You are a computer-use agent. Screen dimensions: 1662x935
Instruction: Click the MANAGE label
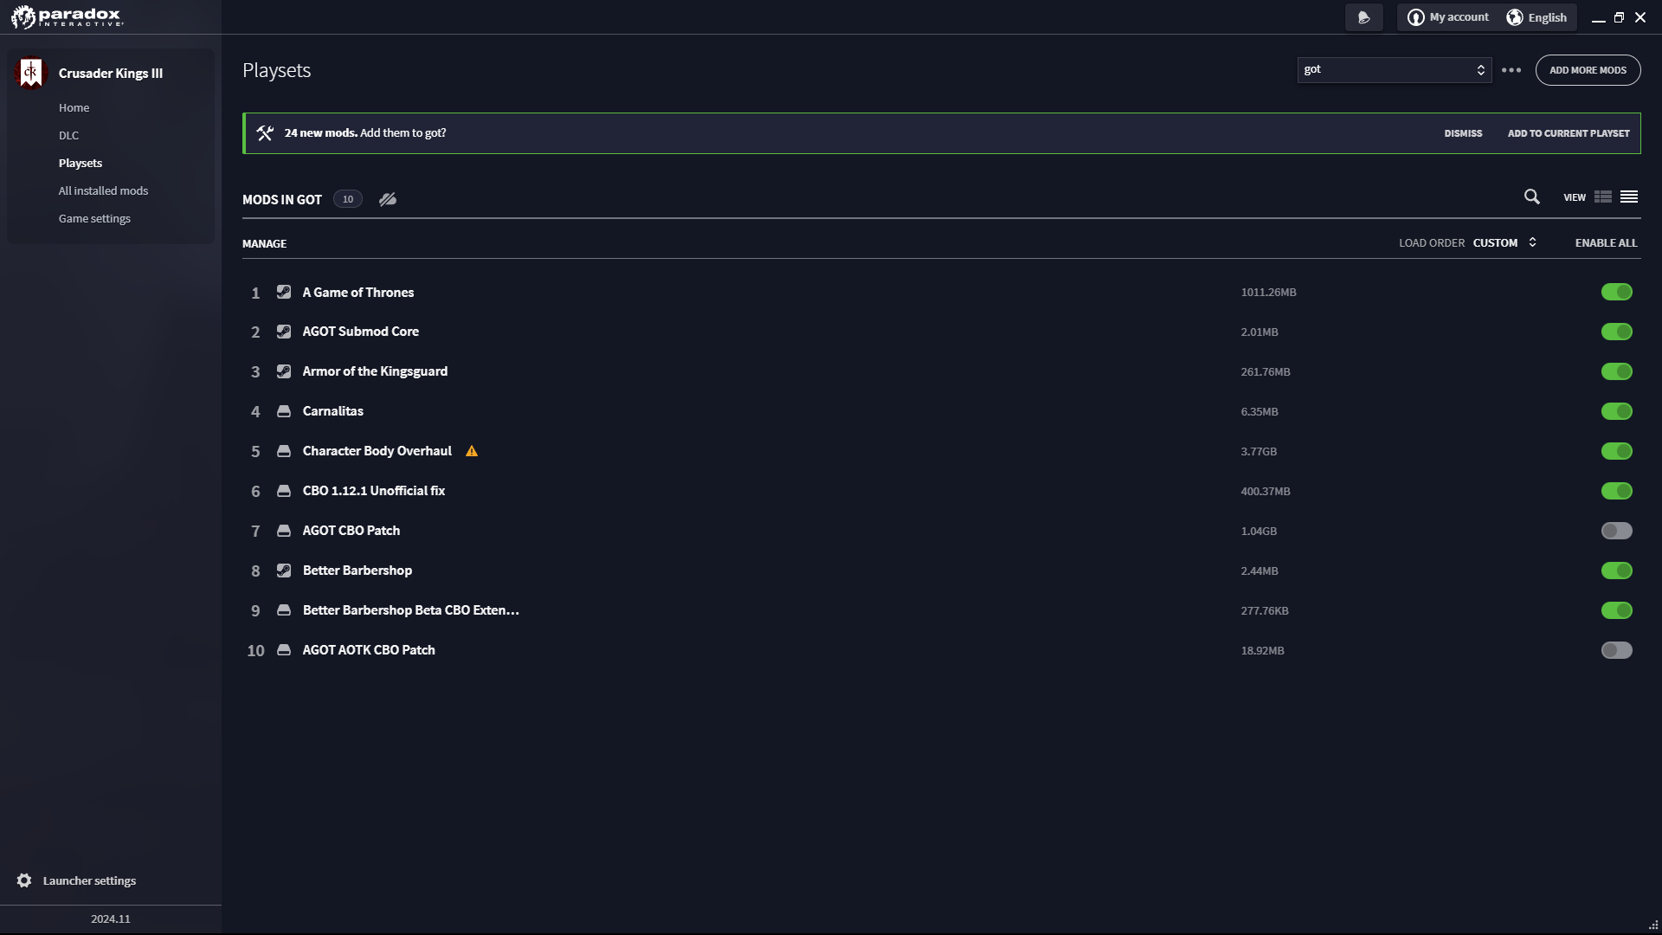(264, 244)
